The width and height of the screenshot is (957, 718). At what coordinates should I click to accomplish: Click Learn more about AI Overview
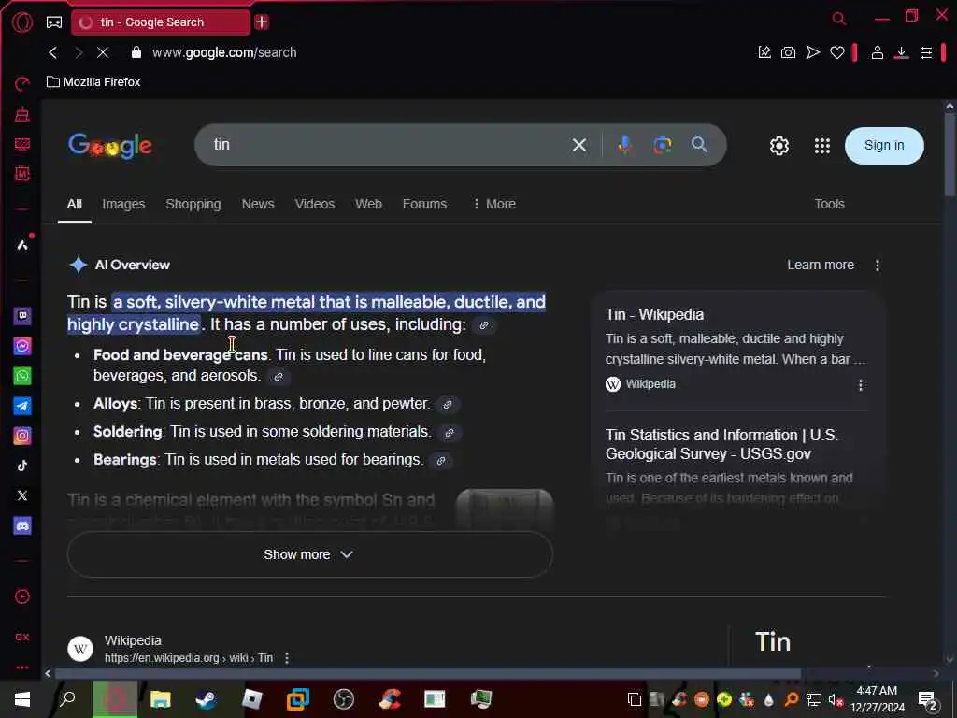(821, 265)
